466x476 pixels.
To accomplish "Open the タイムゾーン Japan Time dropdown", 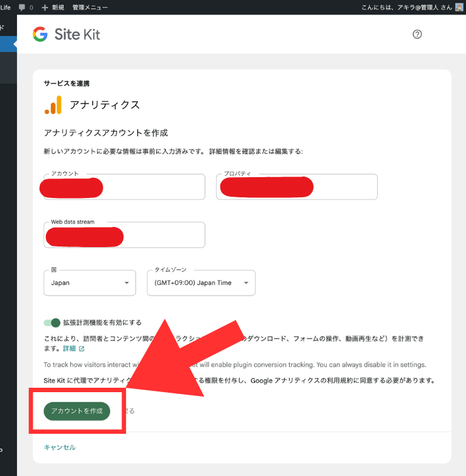I will pyautogui.click(x=201, y=283).
